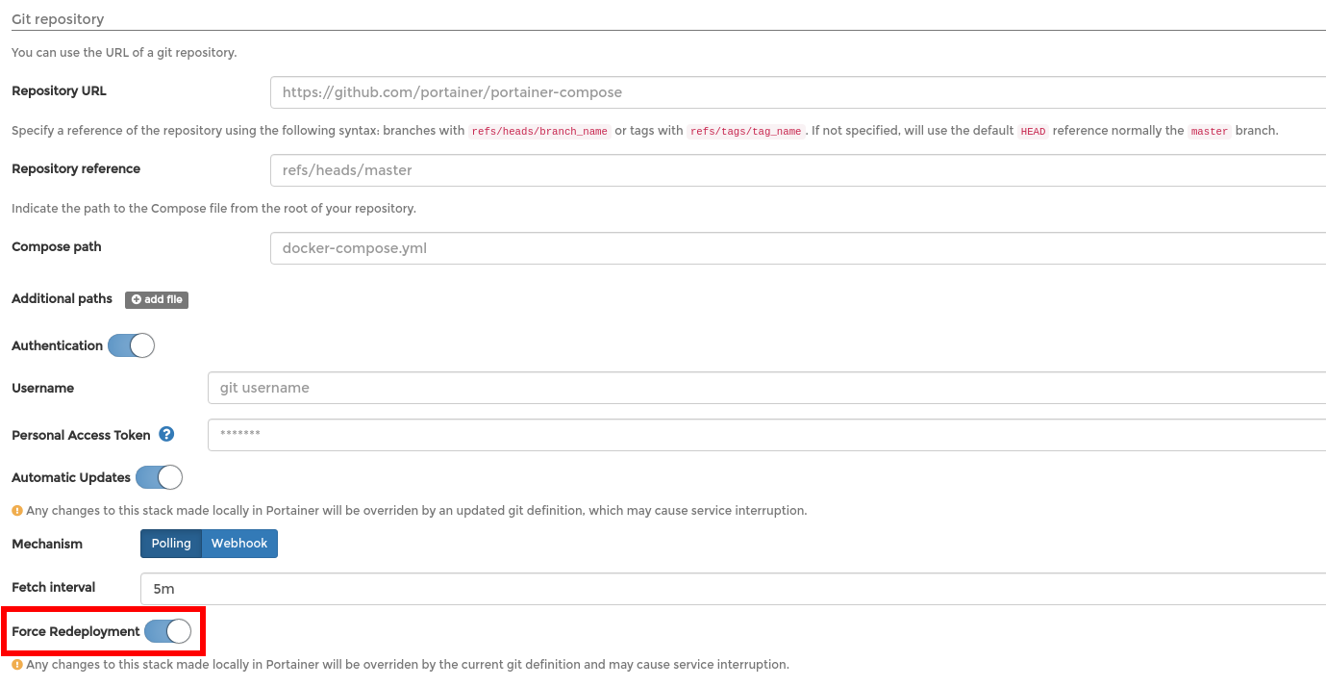Click the Repository URL label
Screen dimensions: 1326x687
[x=60, y=90]
